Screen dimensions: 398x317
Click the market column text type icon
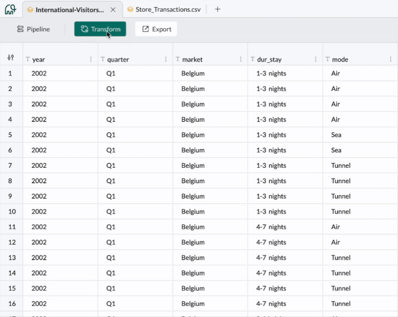click(x=178, y=59)
